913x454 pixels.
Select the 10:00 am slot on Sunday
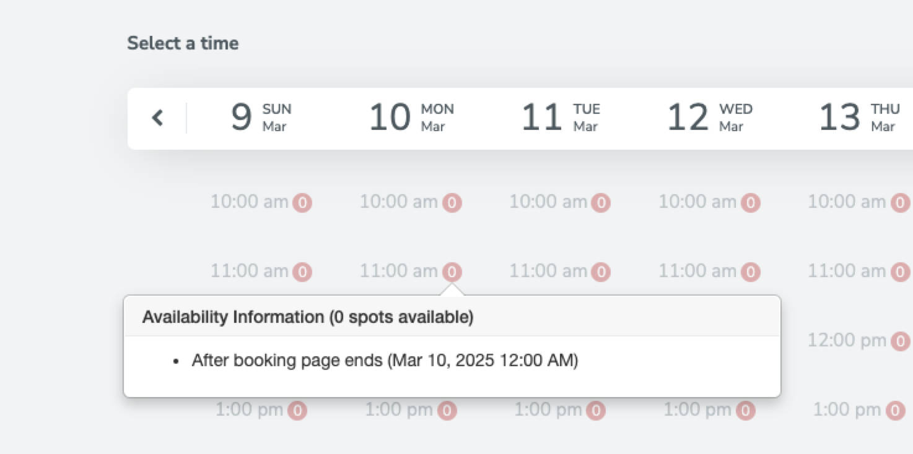pyautogui.click(x=248, y=202)
